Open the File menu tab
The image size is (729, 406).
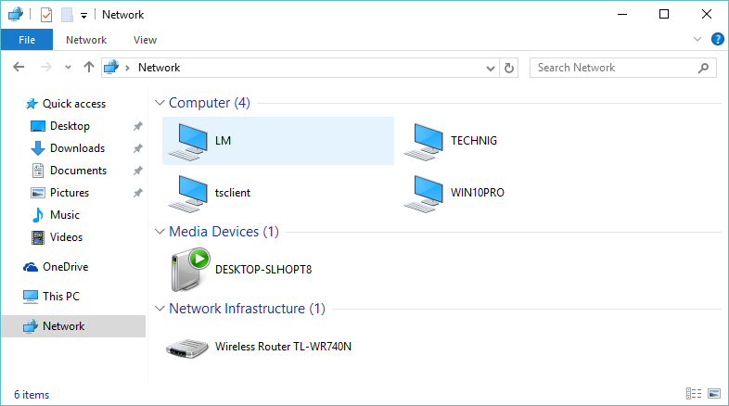(x=27, y=40)
